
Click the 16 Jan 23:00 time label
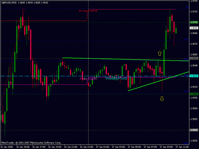(x=87, y=147)
